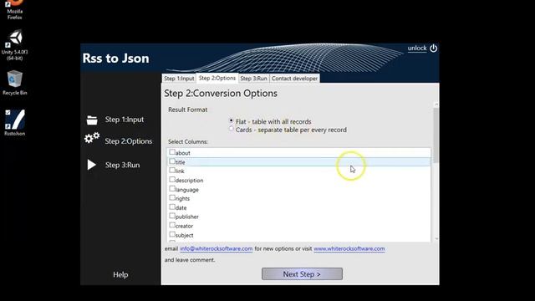The width and height of the screenshot is (535, 301).
Task: Click the power icon beside unlock
Action: click(433, 48)
